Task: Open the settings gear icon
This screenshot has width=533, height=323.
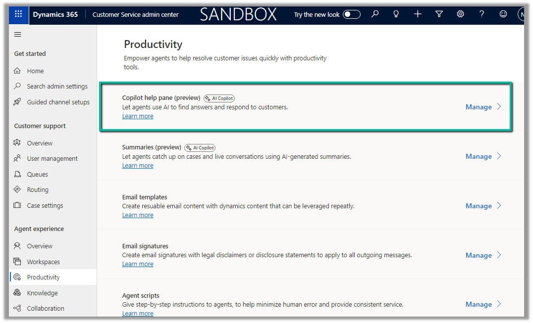Action: click(460, 14)
